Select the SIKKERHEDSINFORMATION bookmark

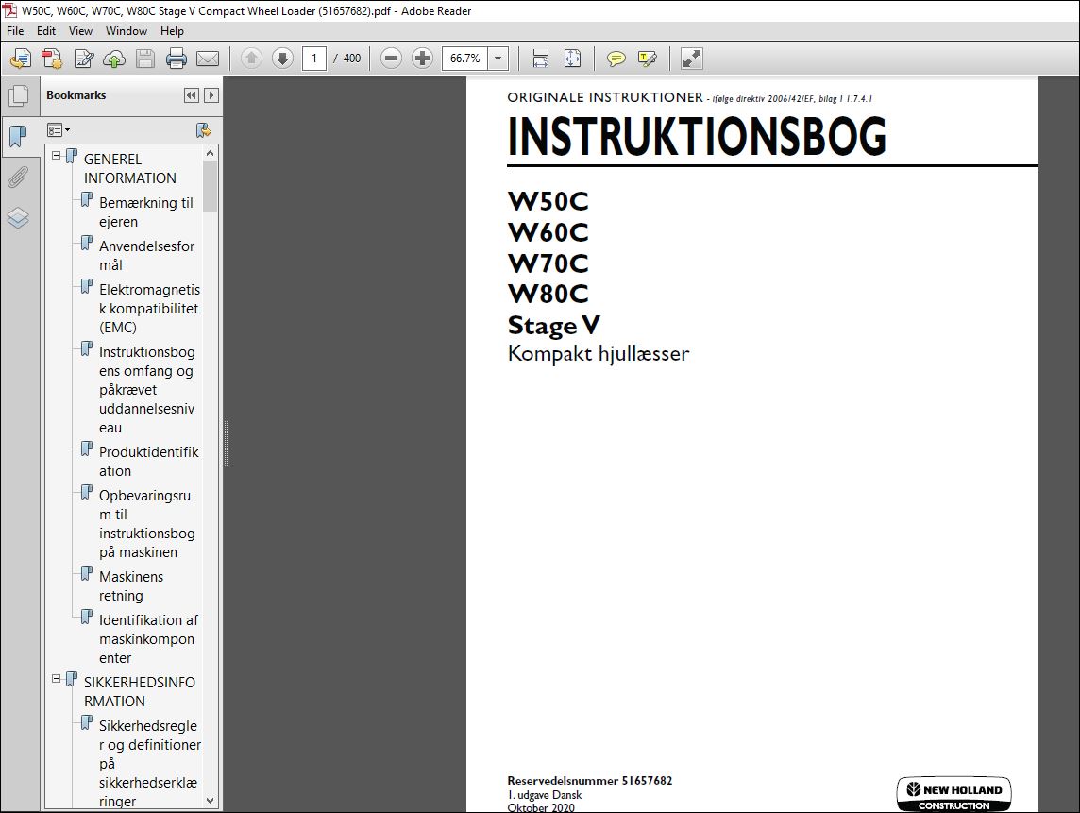click(x=139, y=692)
